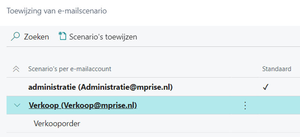Click the Scenario's toewijzen action text
Image resolution: width=300 pixels, height=137 pixels.
pos(103,37)
